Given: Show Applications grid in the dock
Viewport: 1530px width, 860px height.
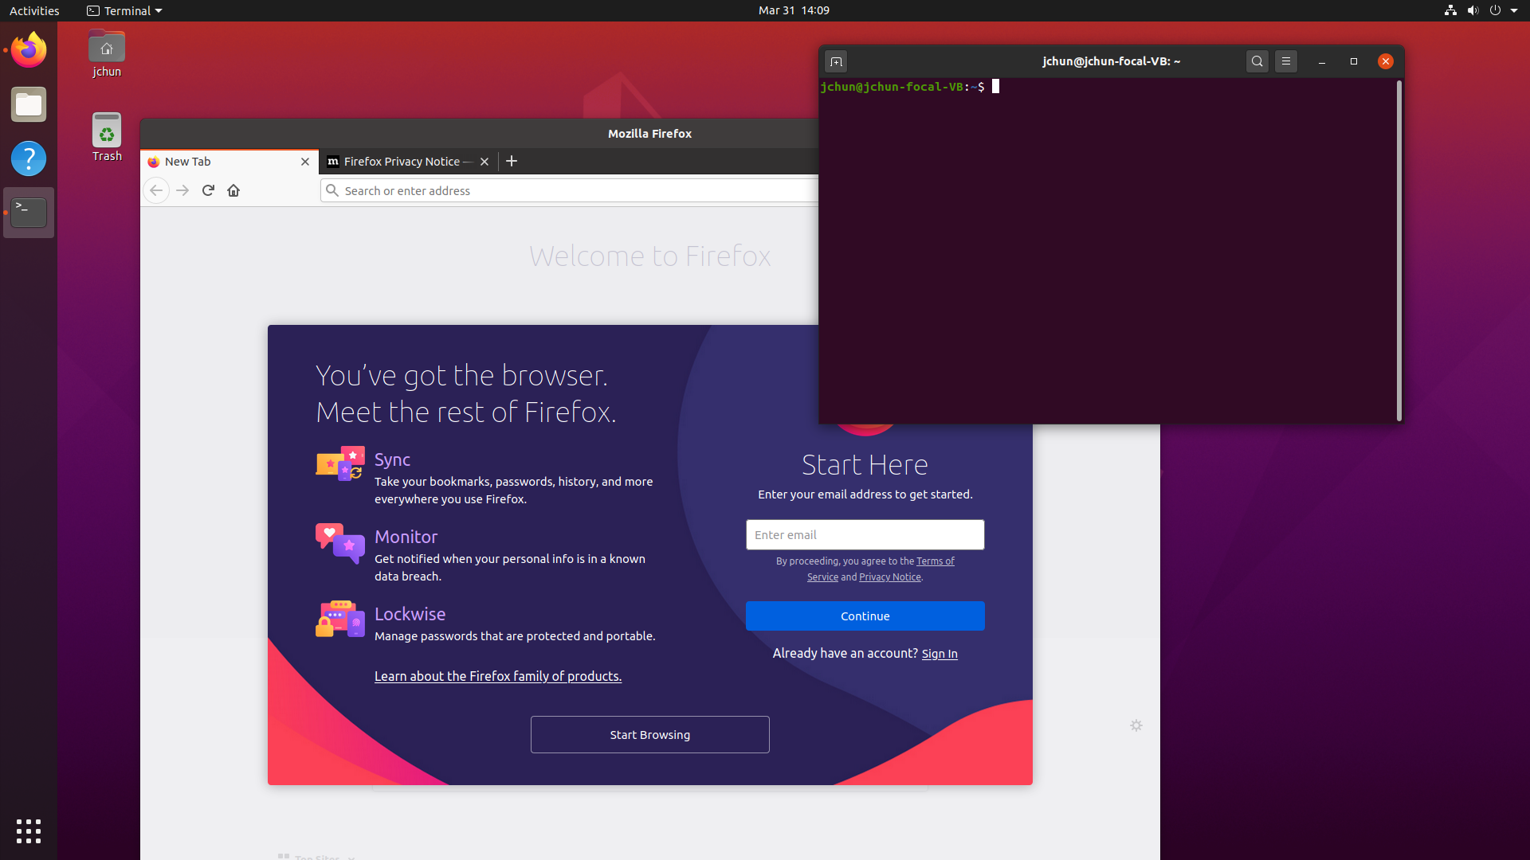Looking at the screenshot, I should coord(29,831).
